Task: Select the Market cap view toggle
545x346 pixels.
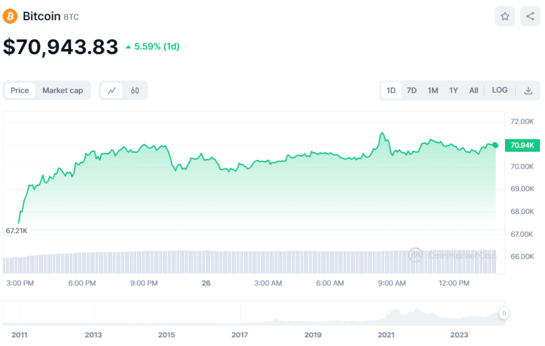Action: pos(63,90)
